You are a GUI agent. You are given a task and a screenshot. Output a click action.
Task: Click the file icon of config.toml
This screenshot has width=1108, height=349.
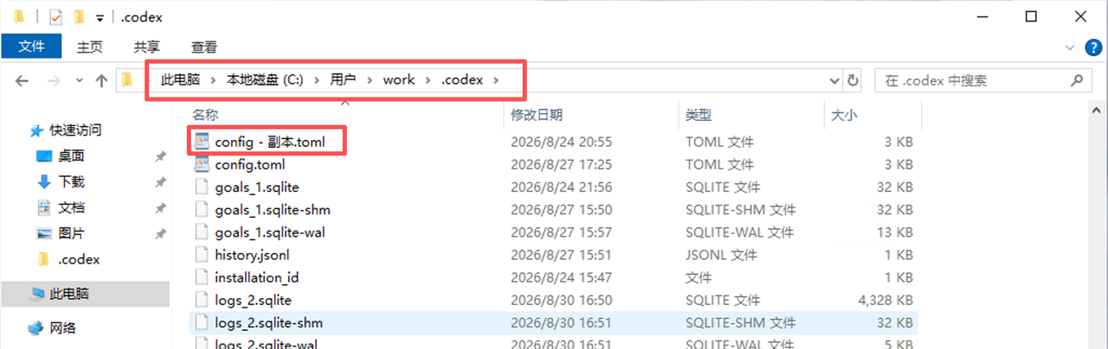pos(202,164)
